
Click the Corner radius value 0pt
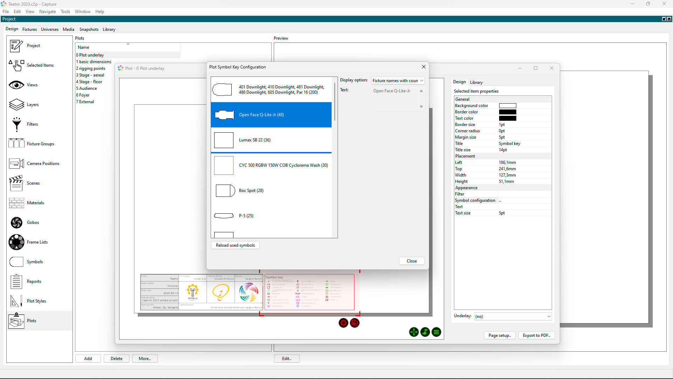click(x=502, y=131)
